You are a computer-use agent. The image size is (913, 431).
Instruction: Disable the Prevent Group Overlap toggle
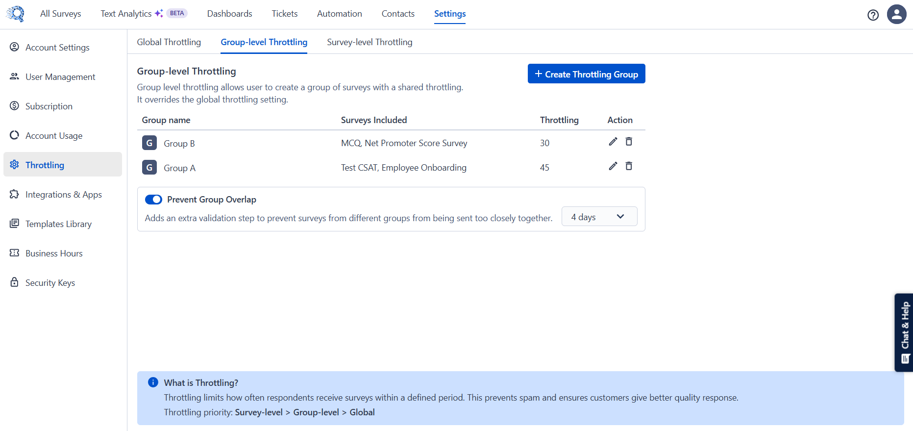[153, 200]
